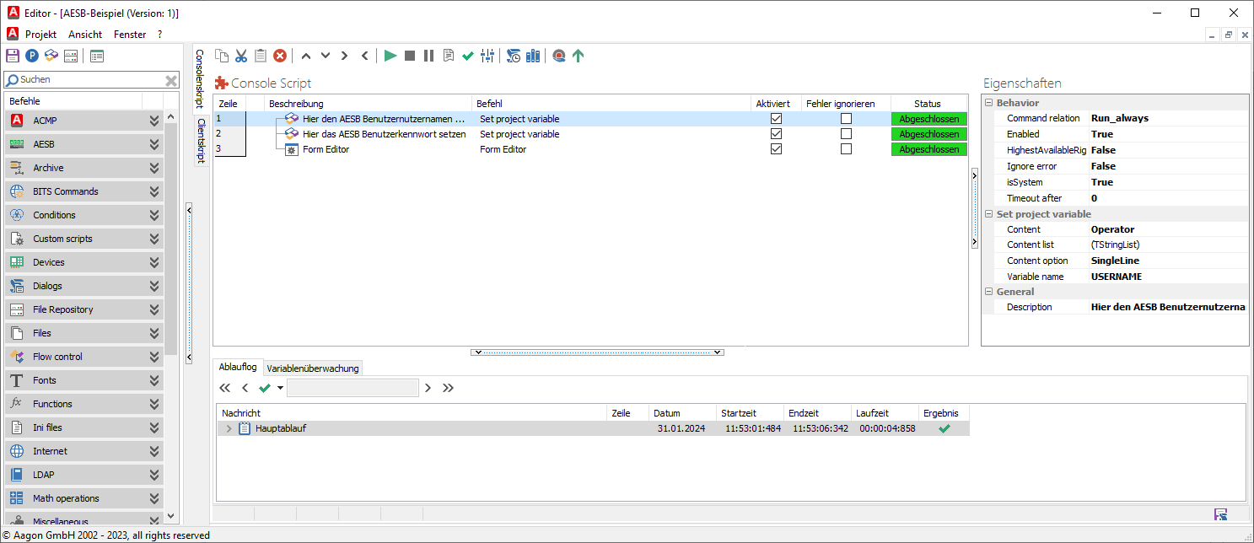Validate the script with the green checkmark icon
Screen dimensions: 1254x543
[x=468, y=56]
